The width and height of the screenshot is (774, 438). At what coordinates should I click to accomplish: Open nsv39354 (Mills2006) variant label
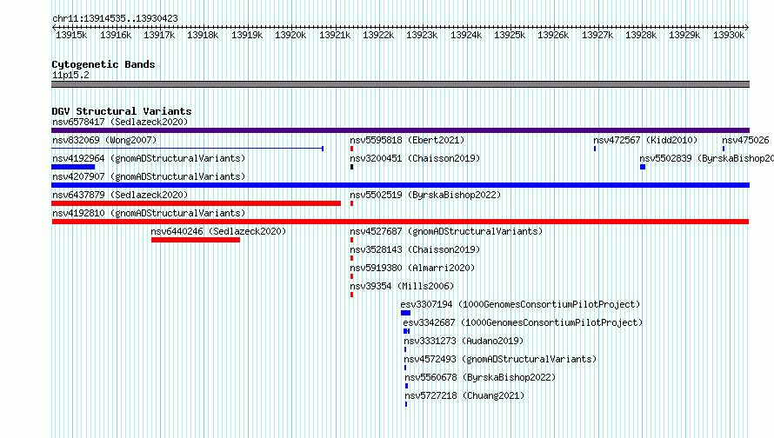click(x=402, y=286)
